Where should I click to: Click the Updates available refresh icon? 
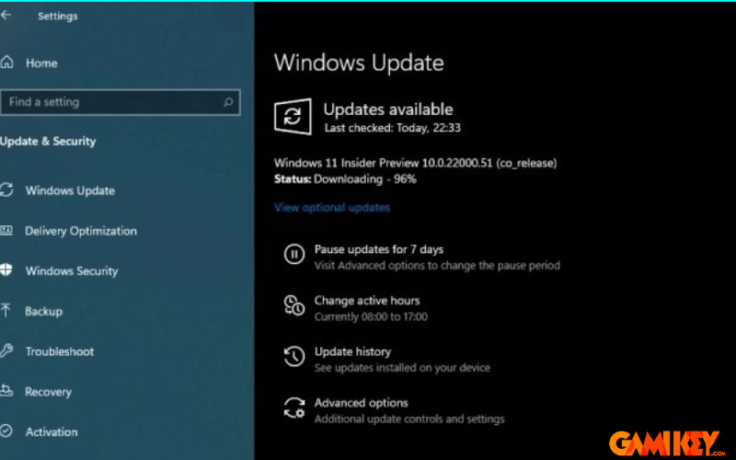(293, 117)
